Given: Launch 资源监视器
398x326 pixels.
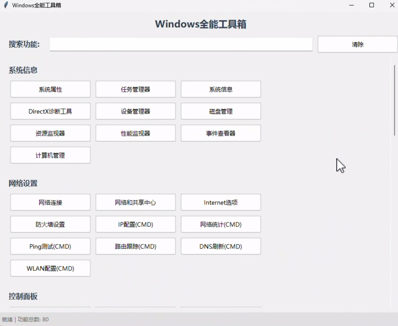Looking at the screenshot, I should tap(50, 133).
